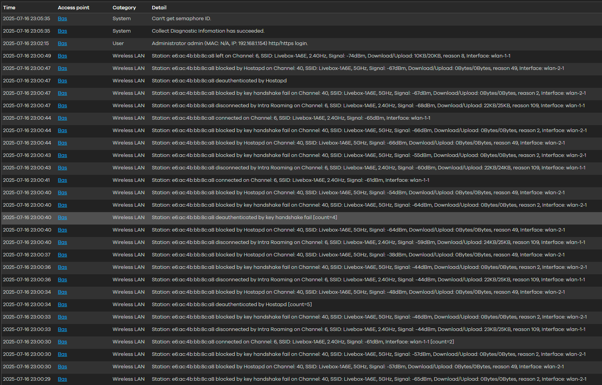Image resolution: width=602 pixels, height=385 pixels.
Task: Select the "deauthenticated by Hostapd" detail at 23:00:47
Action: point(219,80)
